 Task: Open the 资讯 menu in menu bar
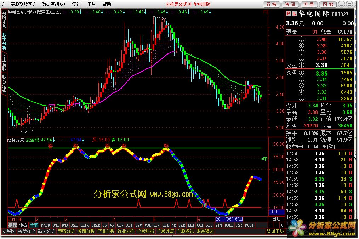point(76,4)
